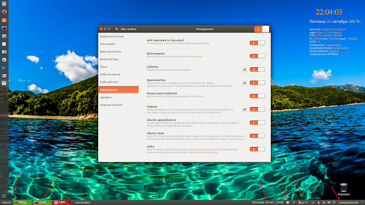Open the weather indicator showing 22 °C
Screen dimensions: 365x205
point(303,203)
